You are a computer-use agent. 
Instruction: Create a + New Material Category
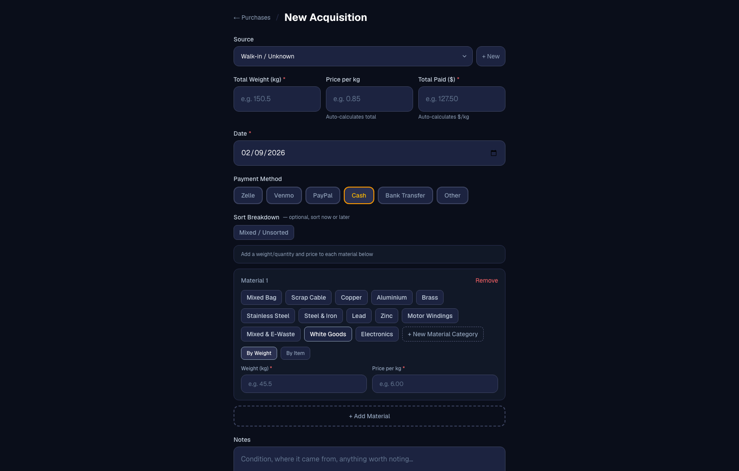pyautogui.click(x=443, y=334)
